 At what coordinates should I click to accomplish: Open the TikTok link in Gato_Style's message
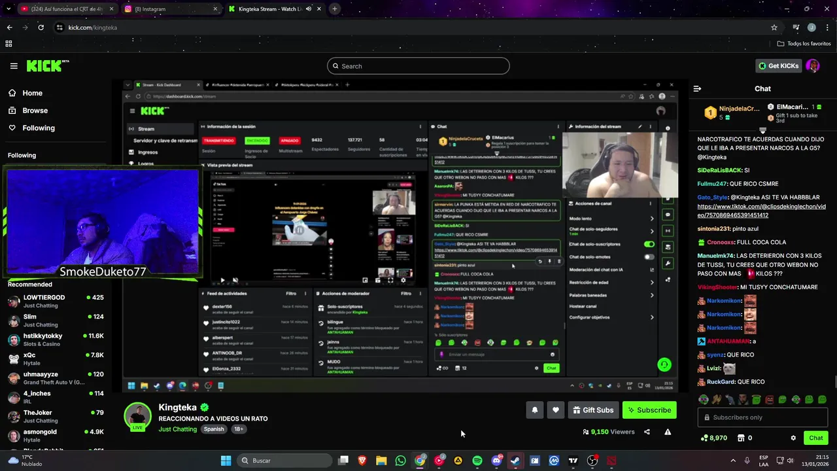point(761,211)
